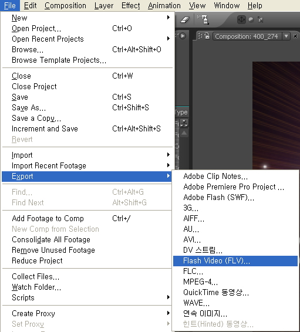Open the Composition menu

pos(65,5)
